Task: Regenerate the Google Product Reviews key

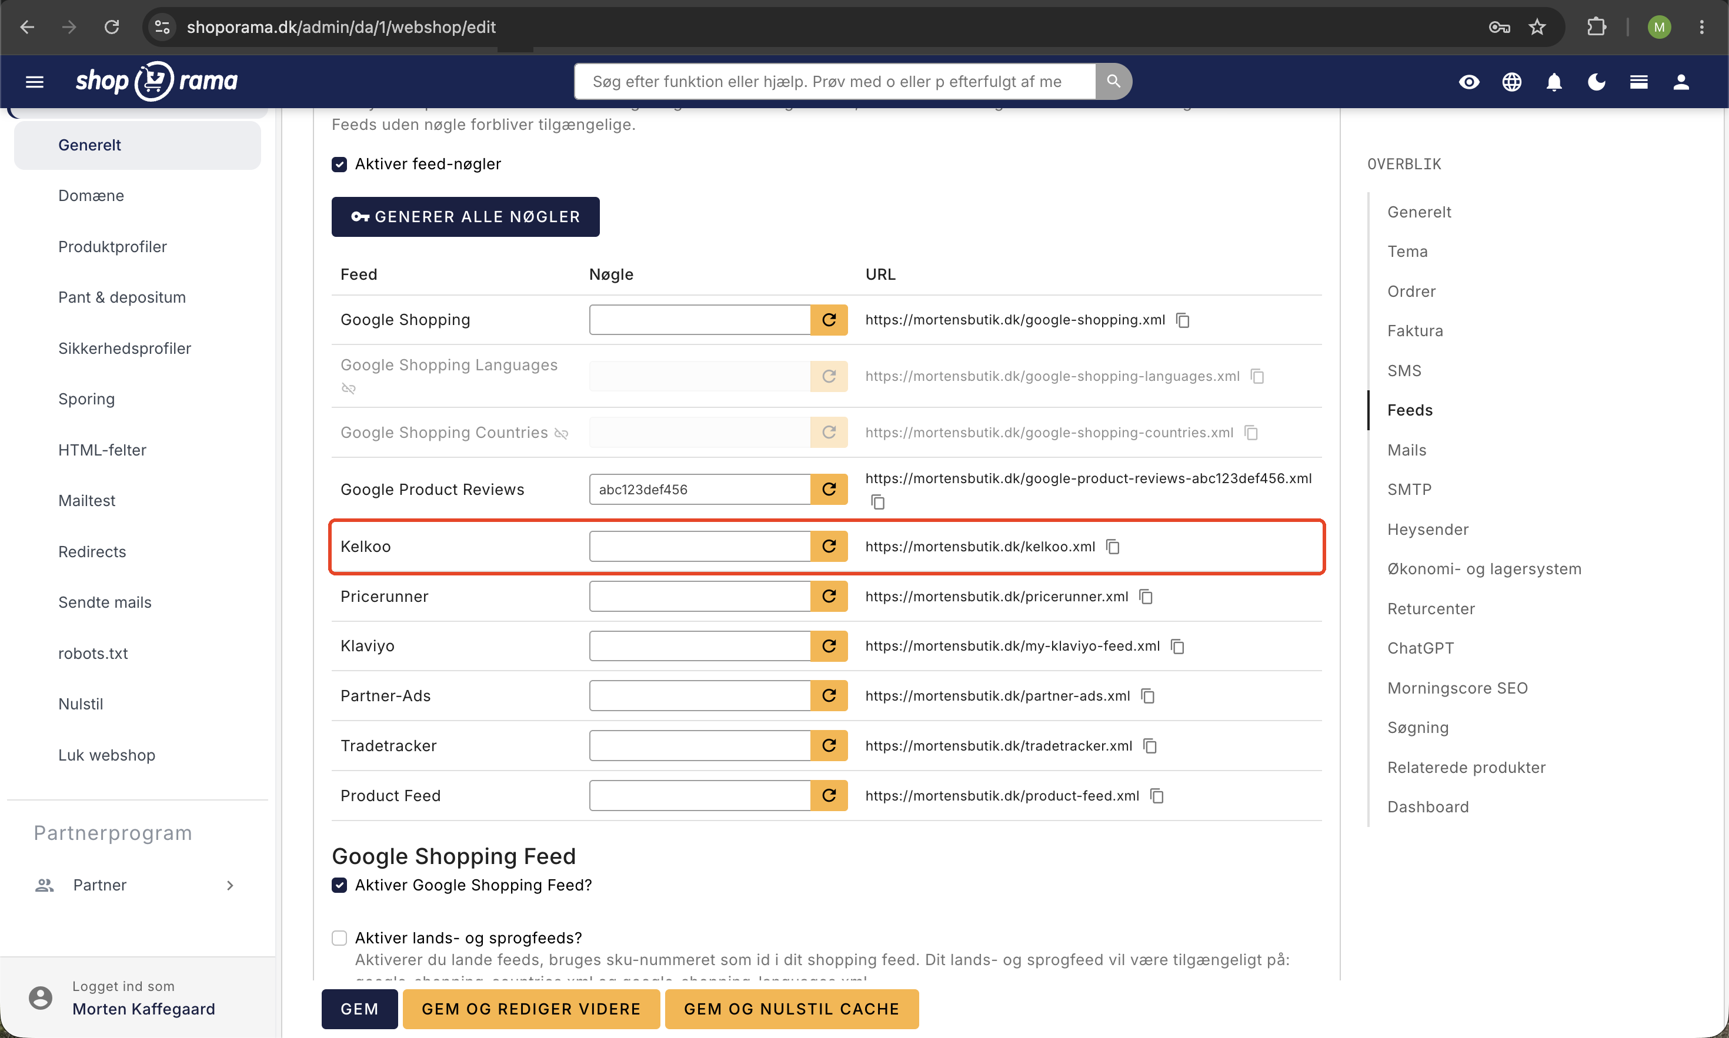Action: (x=829, y=489)
